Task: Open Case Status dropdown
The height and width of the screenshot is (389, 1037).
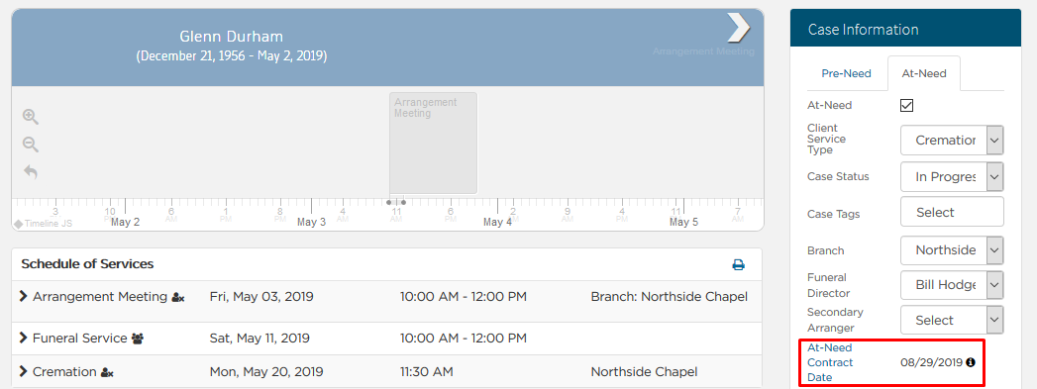Action: coord(952,177)
